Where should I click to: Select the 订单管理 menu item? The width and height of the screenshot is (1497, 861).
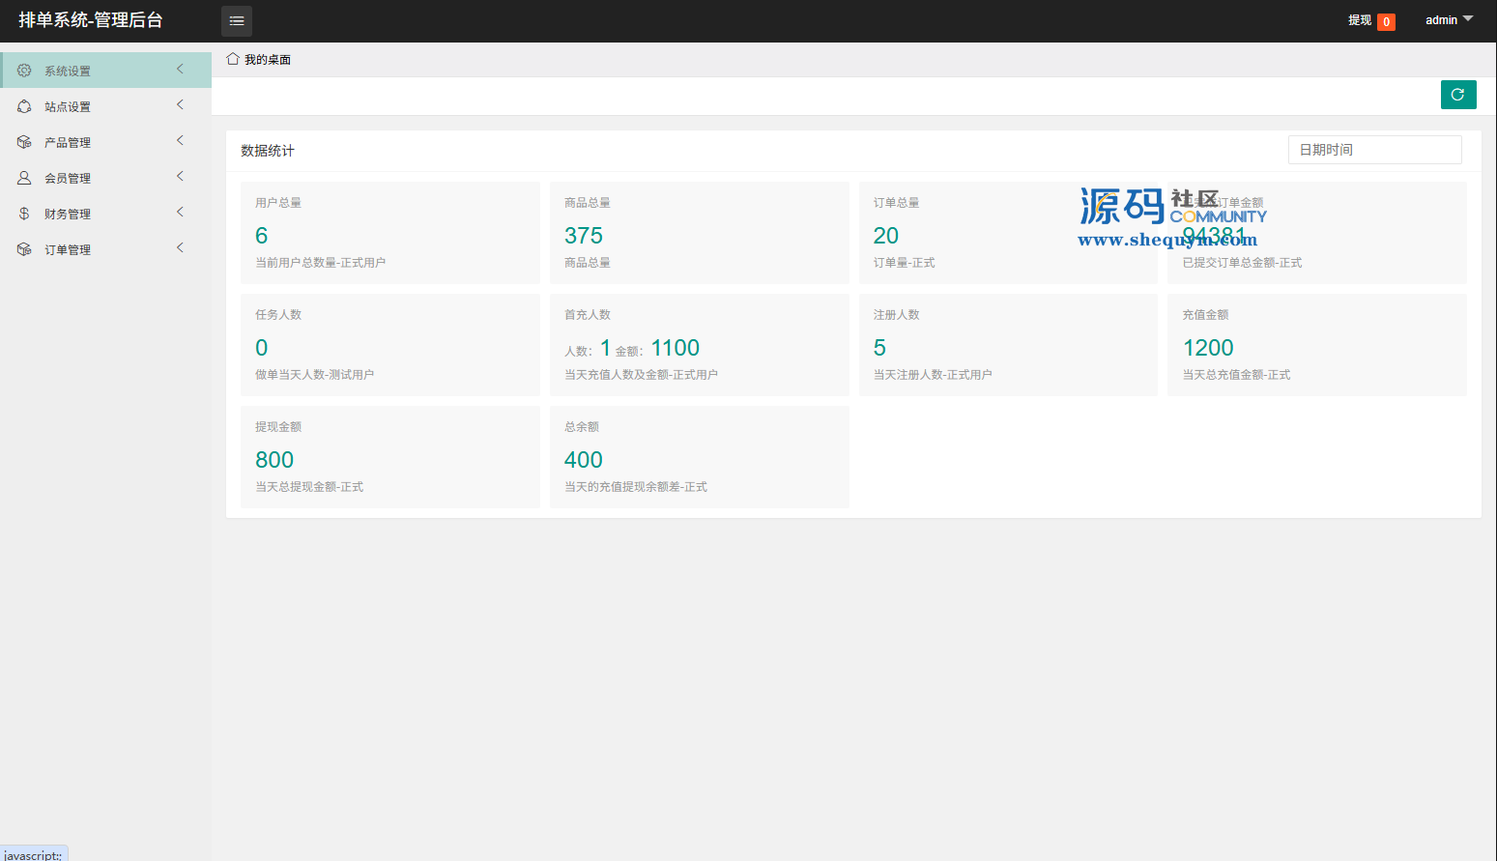(68, 249)
